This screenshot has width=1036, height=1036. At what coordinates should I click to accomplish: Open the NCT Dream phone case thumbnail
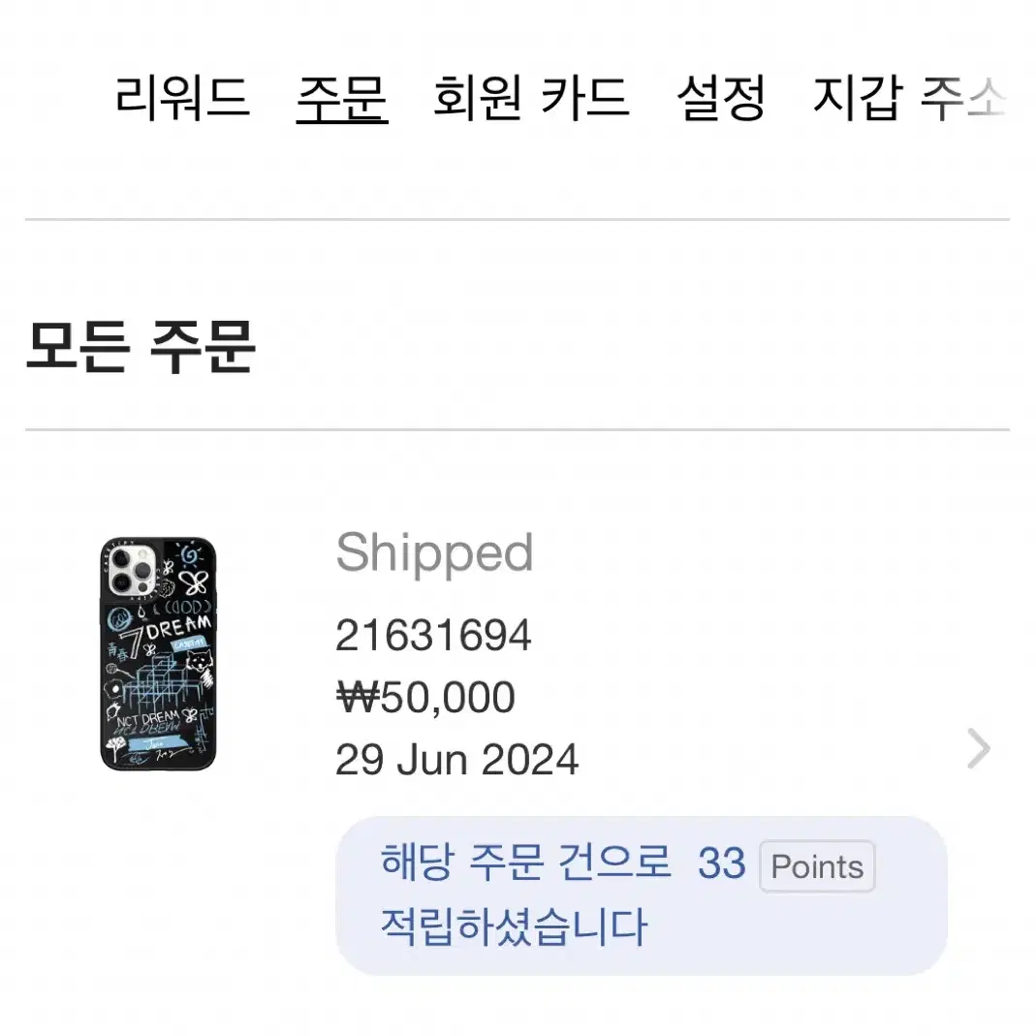159,653
